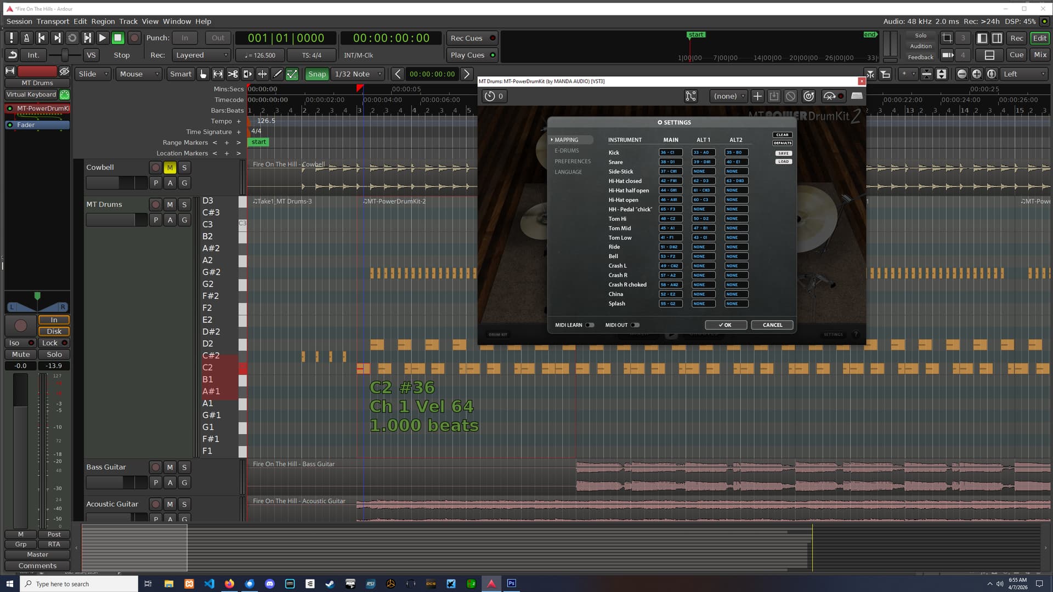The image size is (1053, 592).
Task: Click OK in drum Settings dialog
Action: pos(726,325)
